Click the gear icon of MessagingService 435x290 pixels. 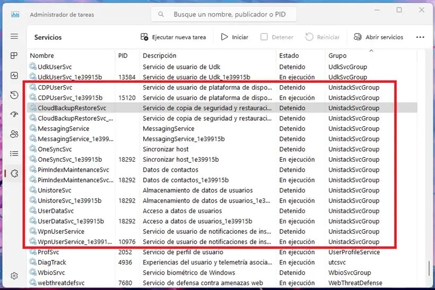pyautogui.click(x=33, y=128)
